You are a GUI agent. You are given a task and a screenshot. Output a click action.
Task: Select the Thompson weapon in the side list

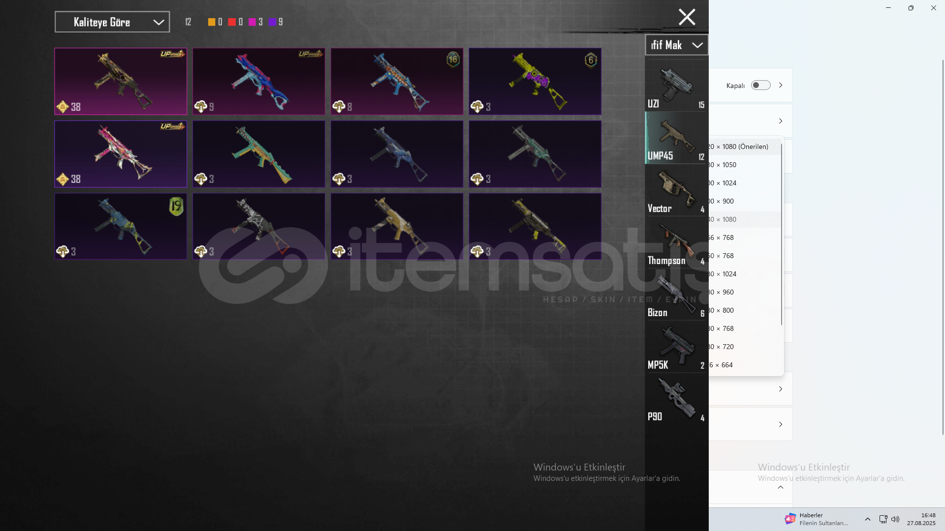[676, 242]
